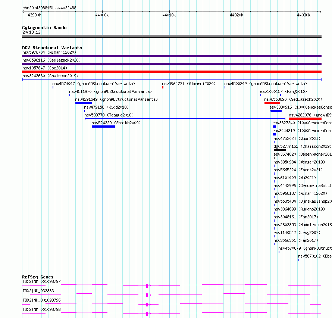Click nsv4511970 gnomAD variant label
Image resolution: width=332 pixels, height=318 pixels.
[110, 91]
